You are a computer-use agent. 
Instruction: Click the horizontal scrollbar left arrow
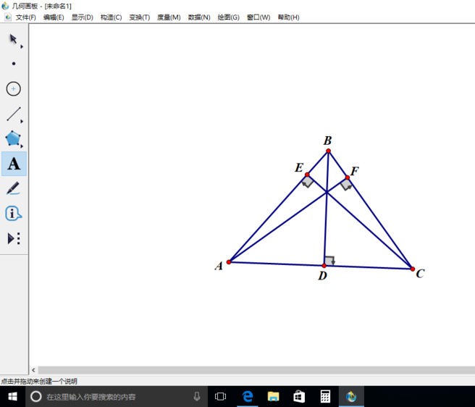pos(33,370)
